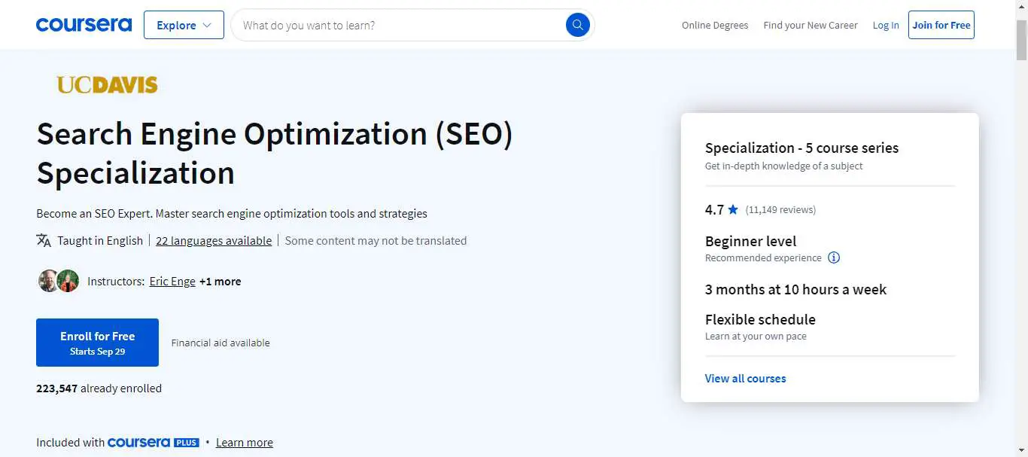The height and width of the screenshot is (457, 1028).
Task: Click the Recommended experience info icon
Action: point(834,257)
